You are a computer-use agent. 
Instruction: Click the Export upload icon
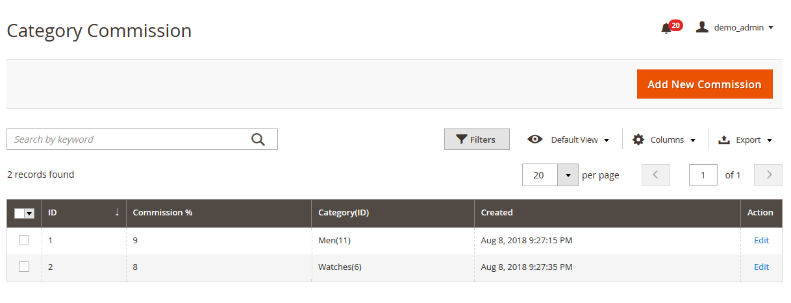point(724,139)
